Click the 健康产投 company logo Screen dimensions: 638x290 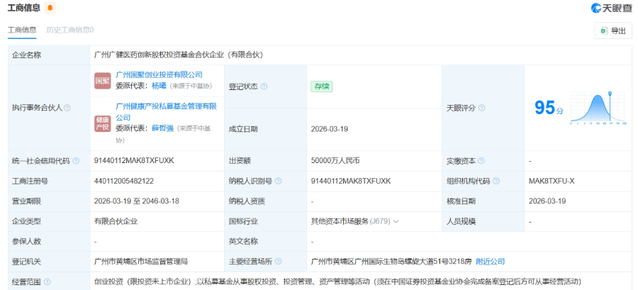pyautogui.click(x=103, y=123)
